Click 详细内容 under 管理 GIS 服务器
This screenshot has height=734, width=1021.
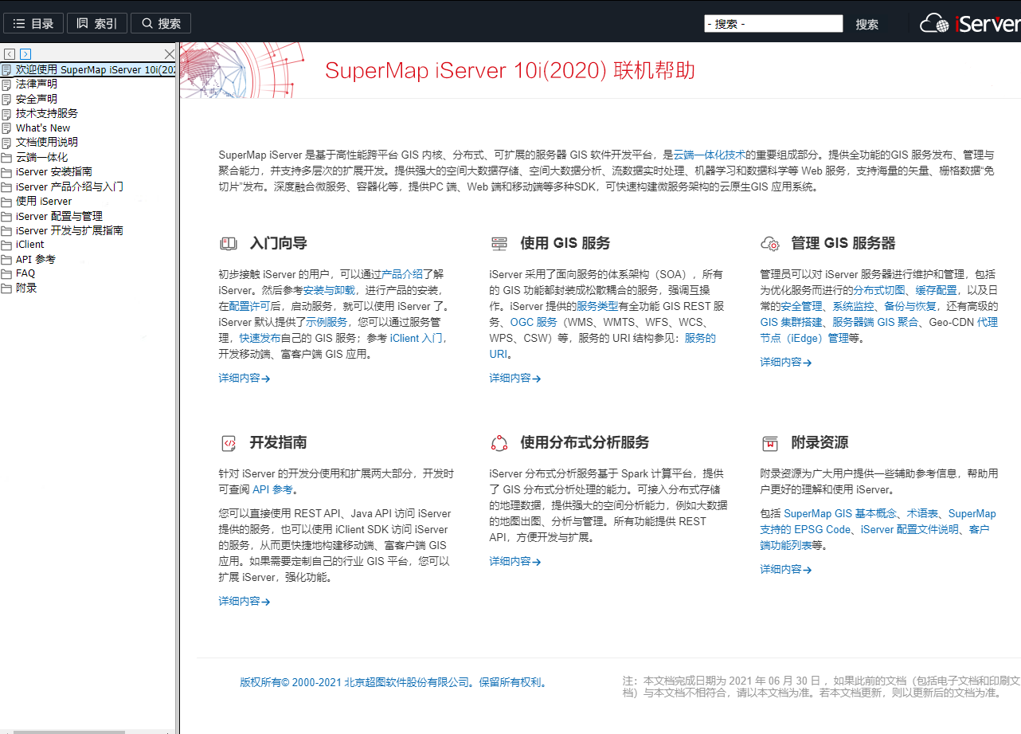click(786, 363)
